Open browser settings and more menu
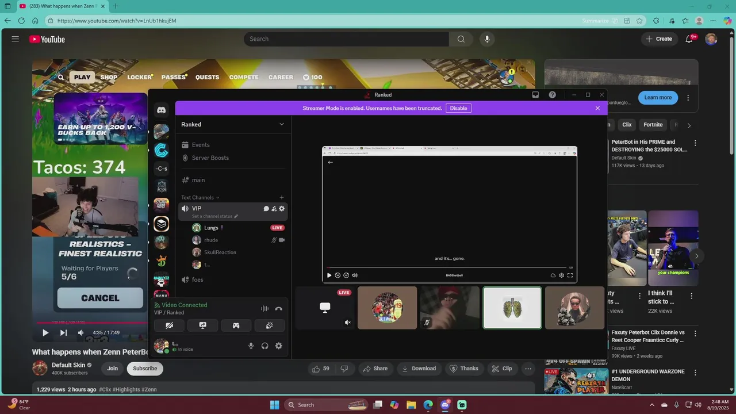The image size is (736, 414). click(x=713, y=21)
